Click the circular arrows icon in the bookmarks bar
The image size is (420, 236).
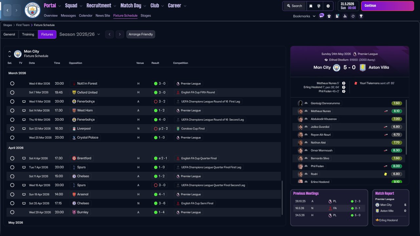tap(353, 16)
